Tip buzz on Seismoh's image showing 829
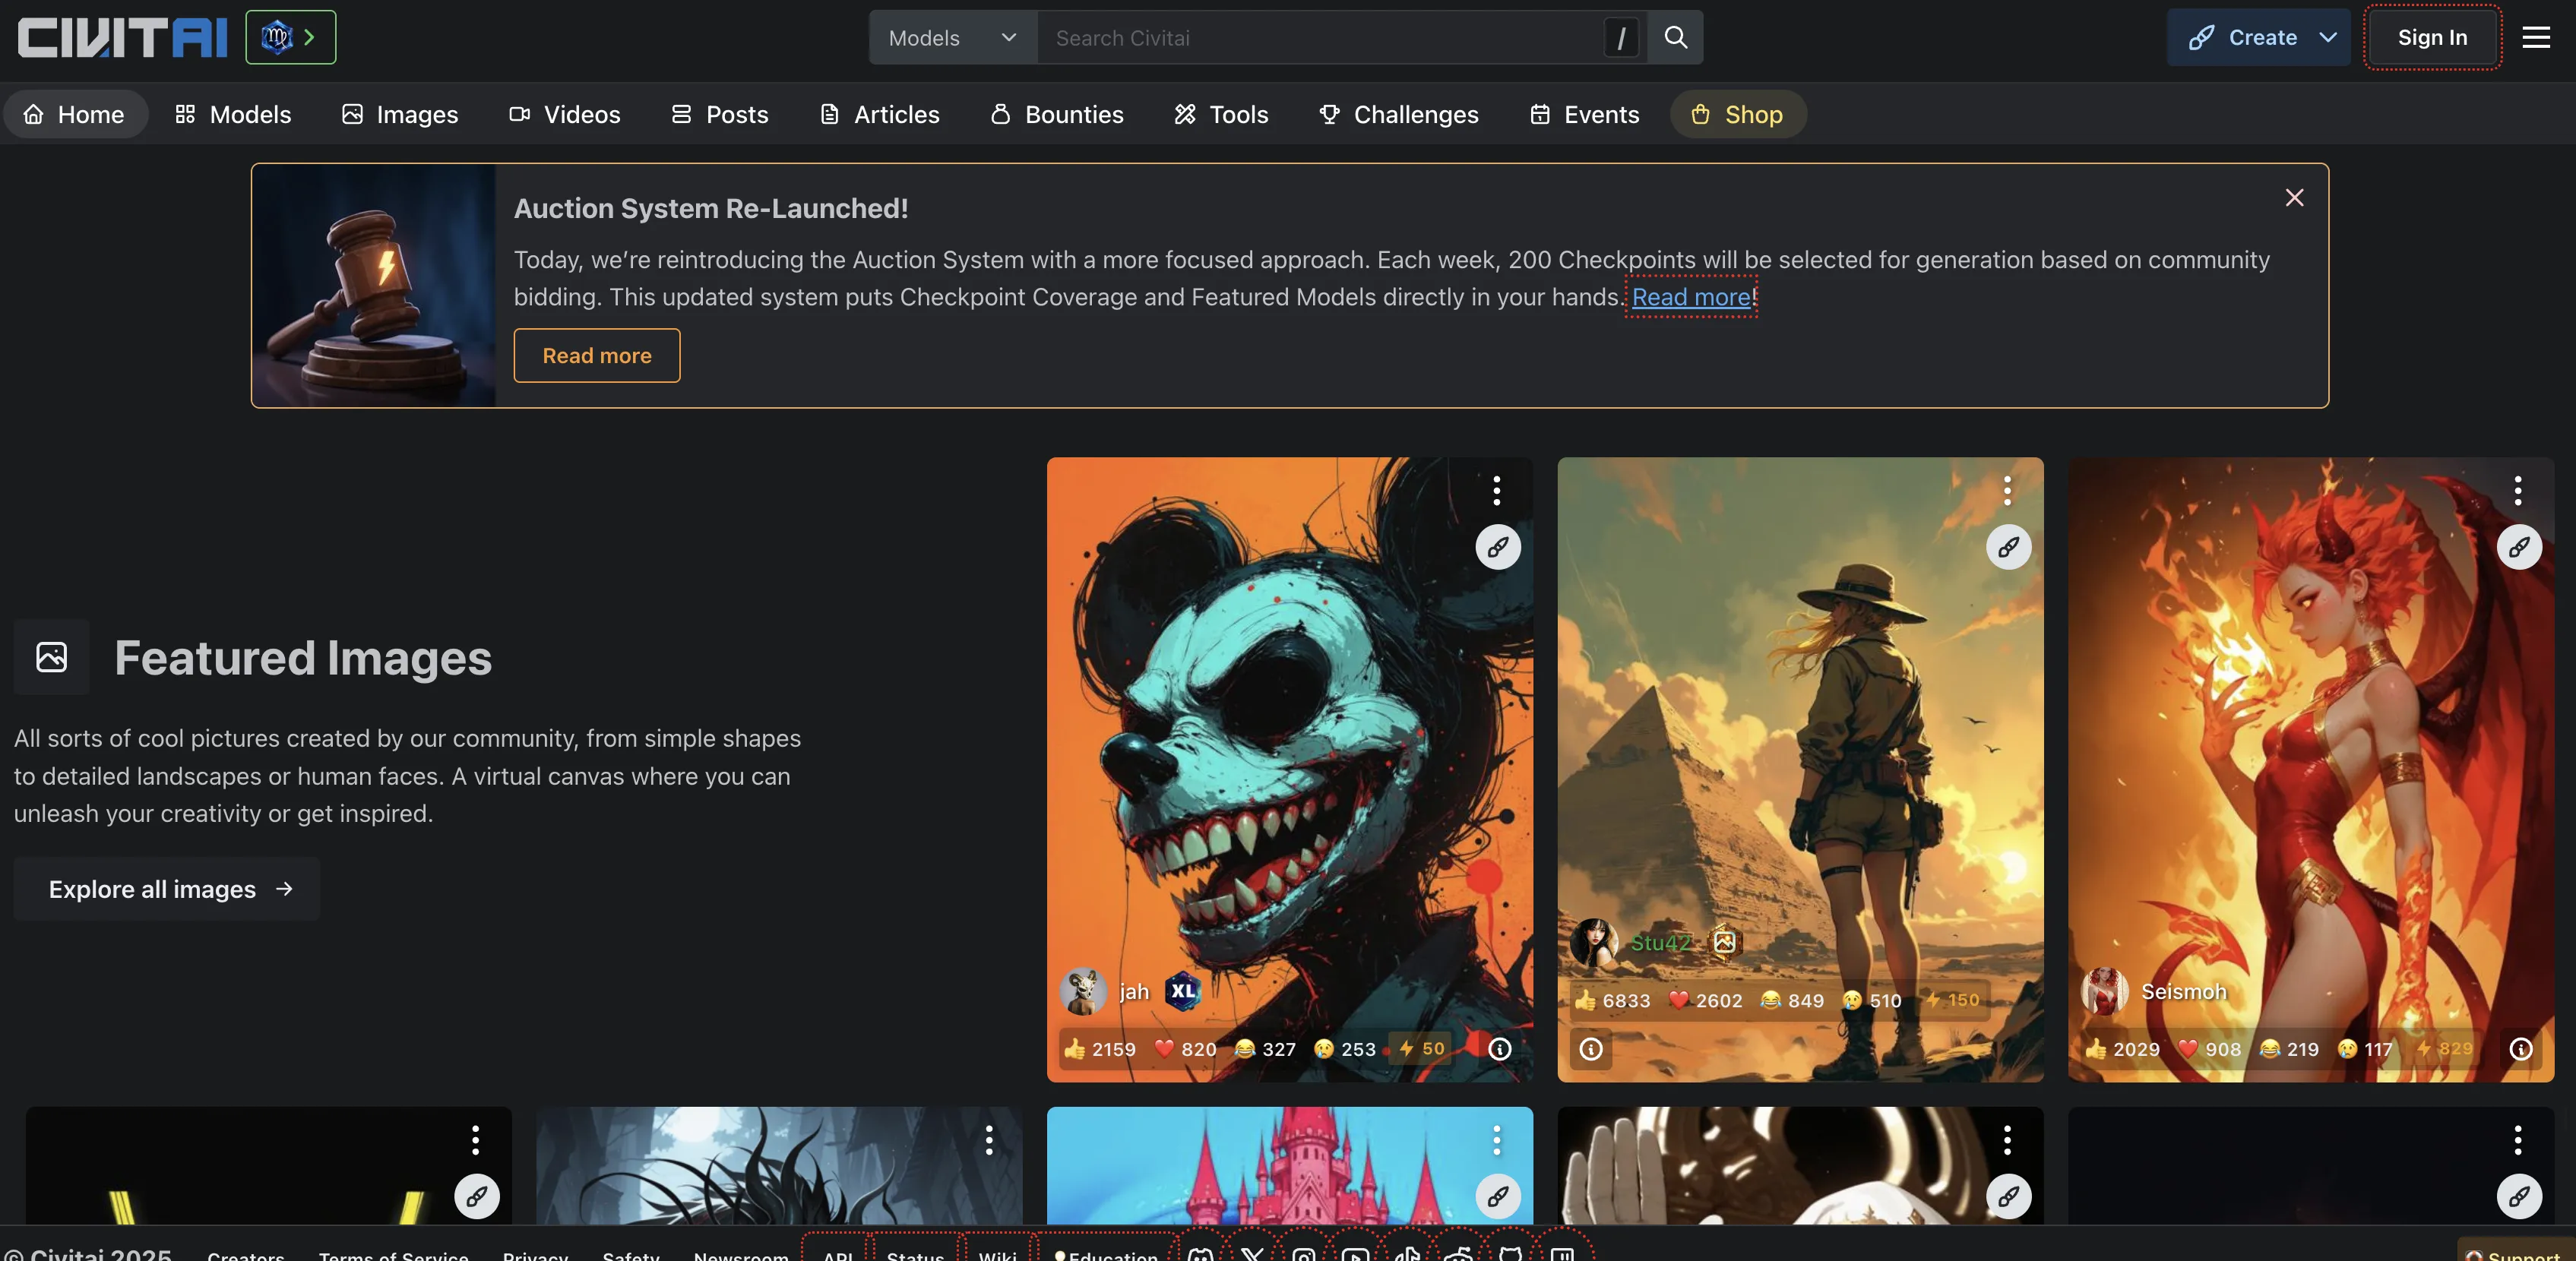The height and width of the screenshot is (1261, 2576). coord(2444,1048)
